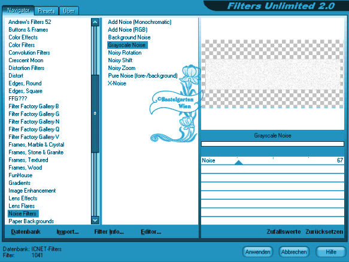
Task: Click the scroll up arrow in category list
Action: coord(95,22)
